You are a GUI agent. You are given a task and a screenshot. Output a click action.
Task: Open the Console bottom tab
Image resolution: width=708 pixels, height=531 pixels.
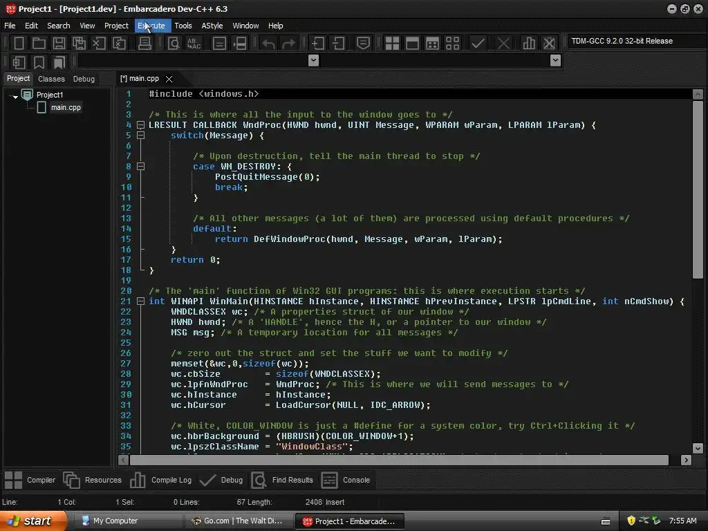(x=346, y=480)
